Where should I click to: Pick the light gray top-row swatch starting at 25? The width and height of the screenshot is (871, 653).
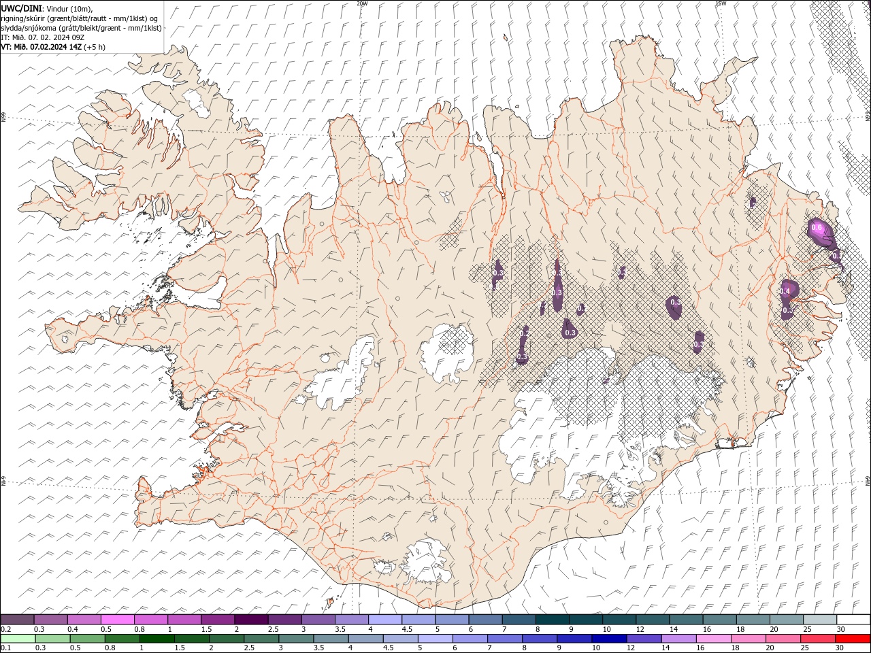click(x=820, y=620)
